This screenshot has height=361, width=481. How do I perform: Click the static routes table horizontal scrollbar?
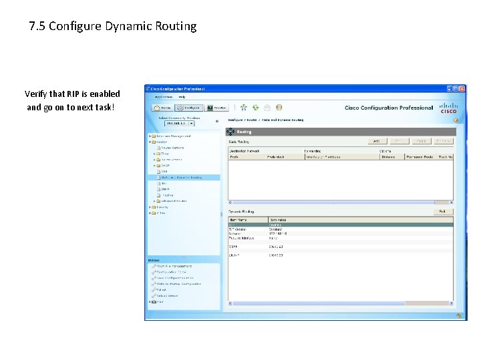tap(333, 203)
